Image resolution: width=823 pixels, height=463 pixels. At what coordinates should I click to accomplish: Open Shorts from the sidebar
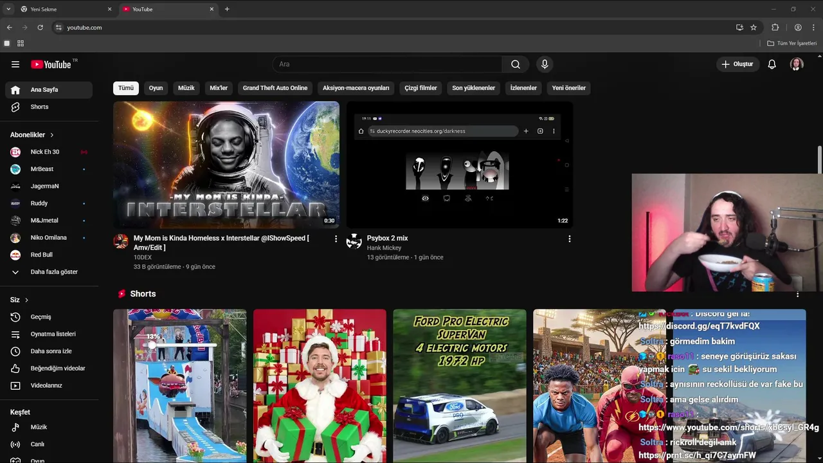tap(49, 107)
